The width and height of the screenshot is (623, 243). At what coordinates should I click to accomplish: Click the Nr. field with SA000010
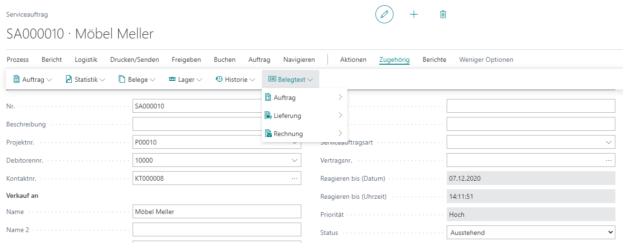[x=197, y=106]
